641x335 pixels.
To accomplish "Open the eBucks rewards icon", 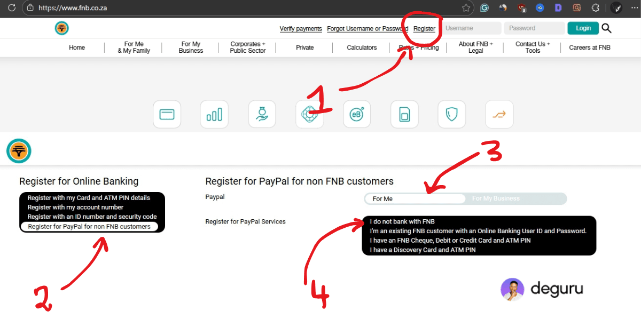I will 357,114.
